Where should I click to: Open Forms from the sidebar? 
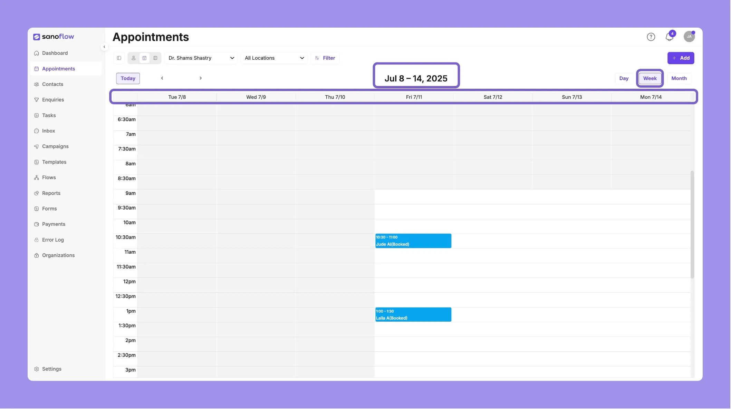pyautogui.click(x=49, y=209)
